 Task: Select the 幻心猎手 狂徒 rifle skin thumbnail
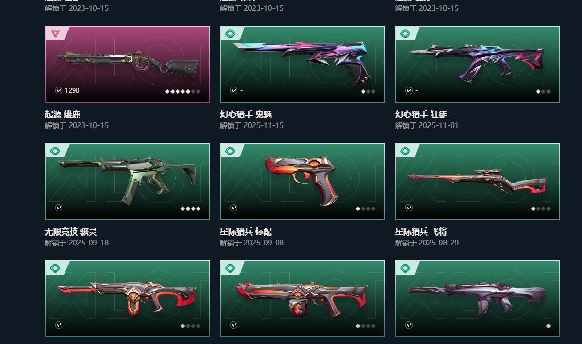click(477, 64)
